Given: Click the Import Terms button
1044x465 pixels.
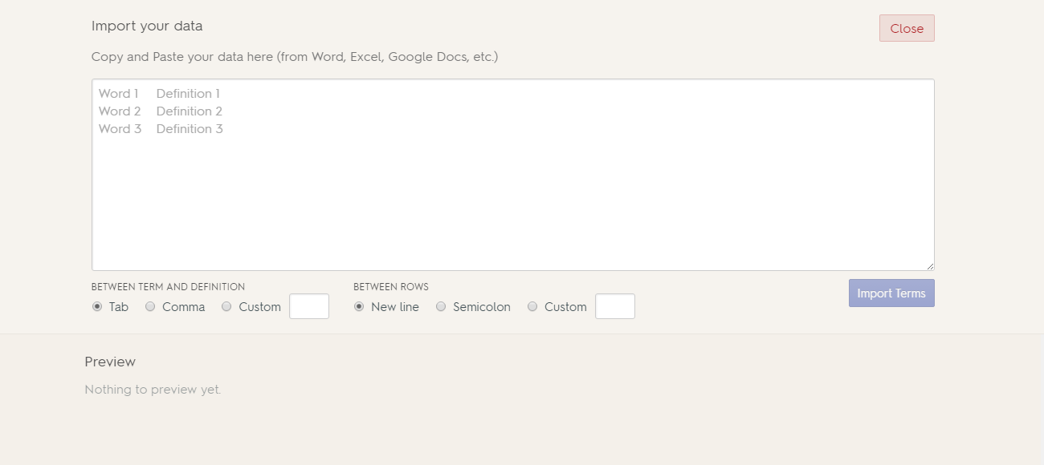Looking at the screenshot, I should point(891,293).
